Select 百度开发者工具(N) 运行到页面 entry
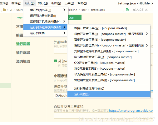 109,45
